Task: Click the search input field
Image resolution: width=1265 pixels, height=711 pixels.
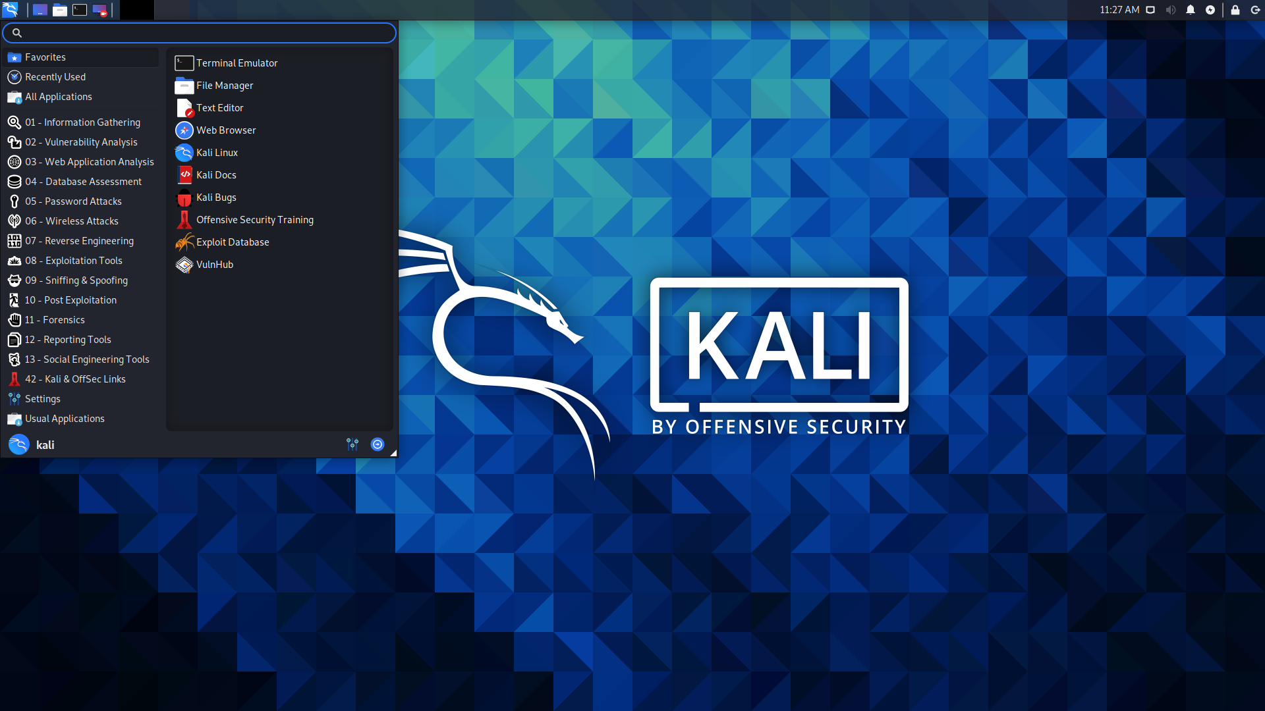Action: coord(200,33)
